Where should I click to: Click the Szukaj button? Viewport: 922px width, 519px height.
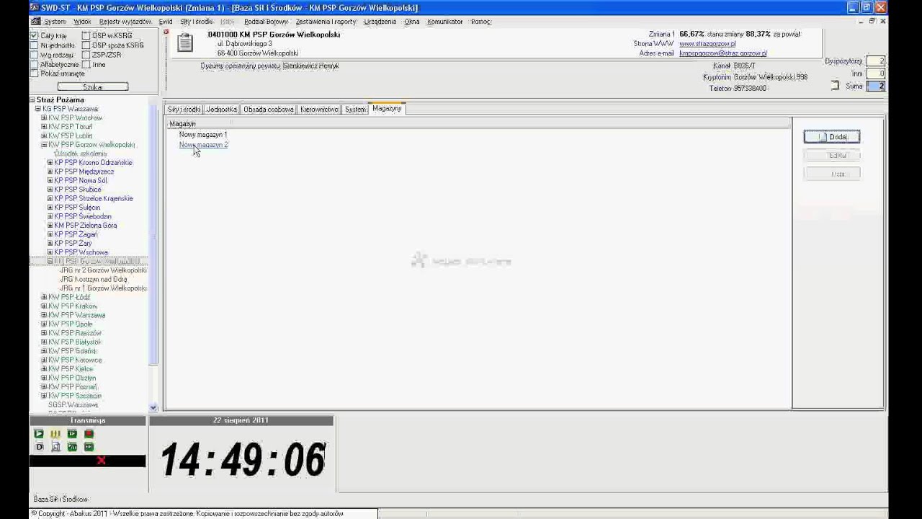[x=93, y=86]
